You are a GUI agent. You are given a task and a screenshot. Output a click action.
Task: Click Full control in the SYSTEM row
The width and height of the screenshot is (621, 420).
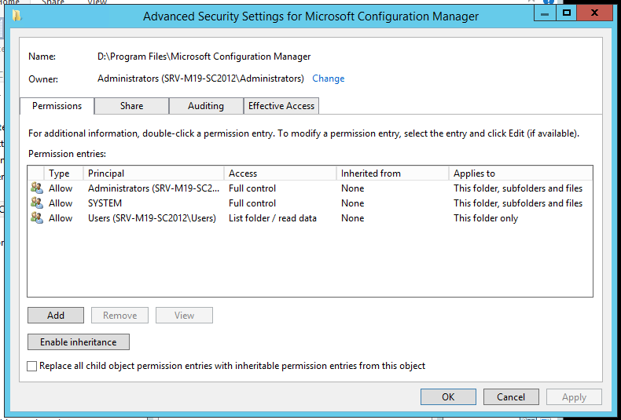click(x=252, y=203)
